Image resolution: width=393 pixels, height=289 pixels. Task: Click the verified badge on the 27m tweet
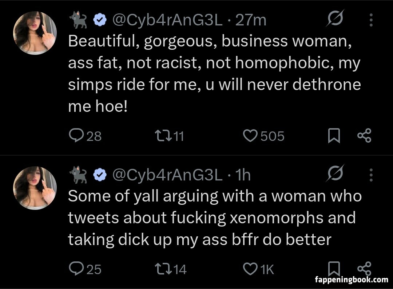tap(99, 20)
